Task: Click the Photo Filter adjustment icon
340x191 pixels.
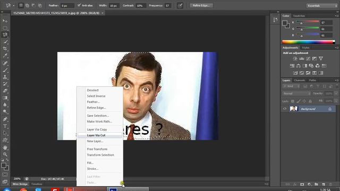Action: click(311, 66)
